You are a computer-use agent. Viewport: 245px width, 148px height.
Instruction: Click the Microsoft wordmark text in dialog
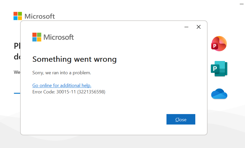pos(59,37)
